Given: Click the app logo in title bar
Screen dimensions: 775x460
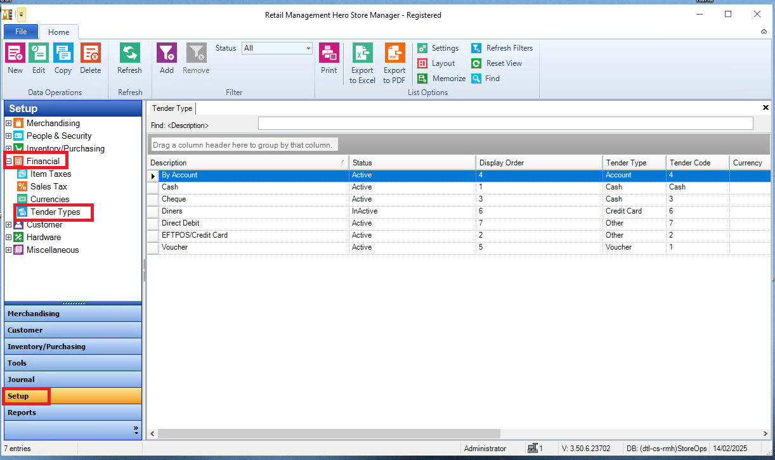Looking at the screenshot, I should tap(8, 15).
